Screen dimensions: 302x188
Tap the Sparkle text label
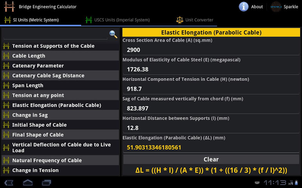click(x=291, y=7)
